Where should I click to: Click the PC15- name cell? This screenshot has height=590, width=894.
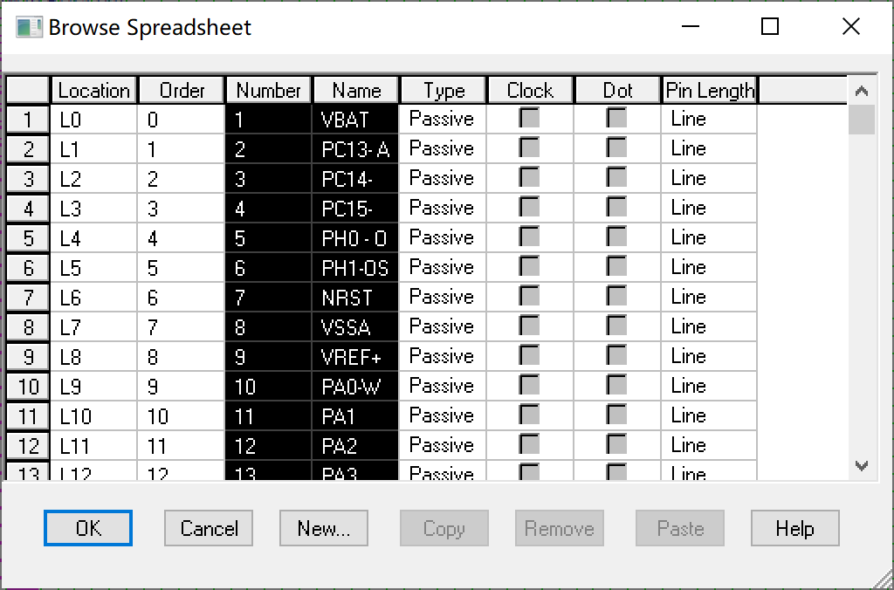(x=355, y=208)
